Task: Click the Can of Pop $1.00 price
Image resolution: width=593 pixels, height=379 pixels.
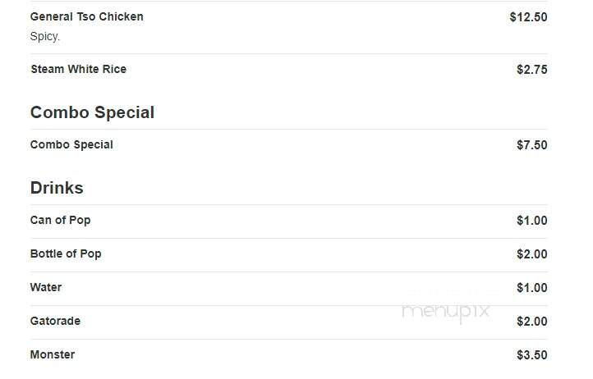Action: tap(531, 221)
